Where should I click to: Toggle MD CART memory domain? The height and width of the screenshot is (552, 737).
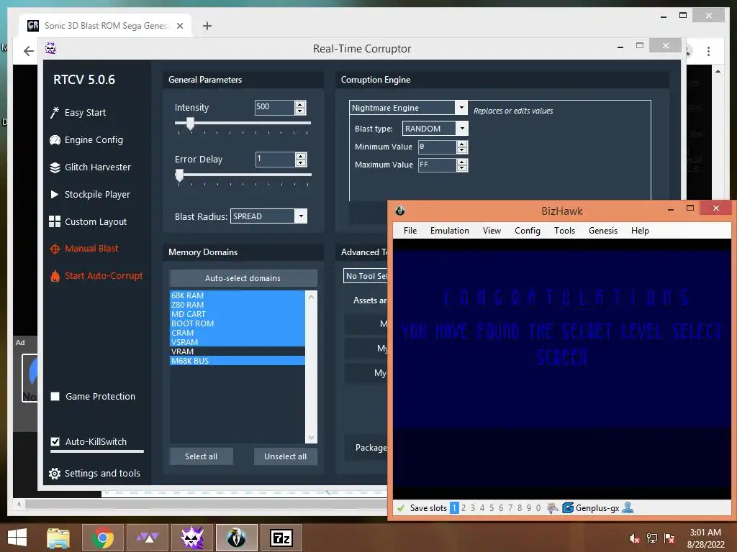tap(238, 314)
